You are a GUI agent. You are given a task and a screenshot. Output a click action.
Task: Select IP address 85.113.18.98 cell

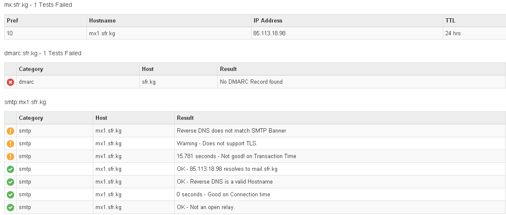coord(269,33)
